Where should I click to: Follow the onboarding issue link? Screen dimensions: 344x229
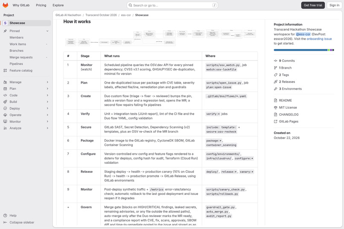click(319, 39)
